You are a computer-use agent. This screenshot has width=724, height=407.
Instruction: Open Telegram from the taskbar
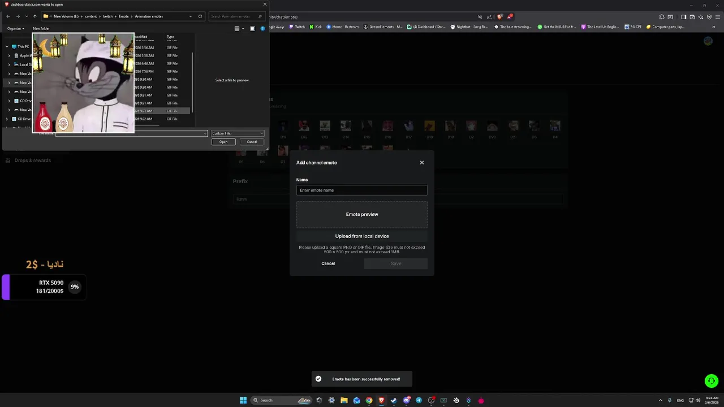point(419,400)
